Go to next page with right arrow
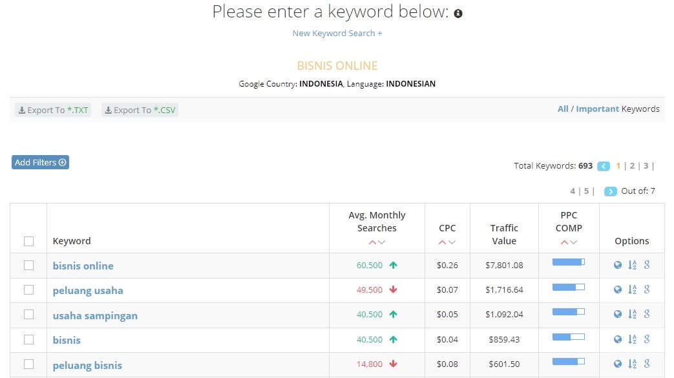The image size is (674, 378). [x=611, y=191]
